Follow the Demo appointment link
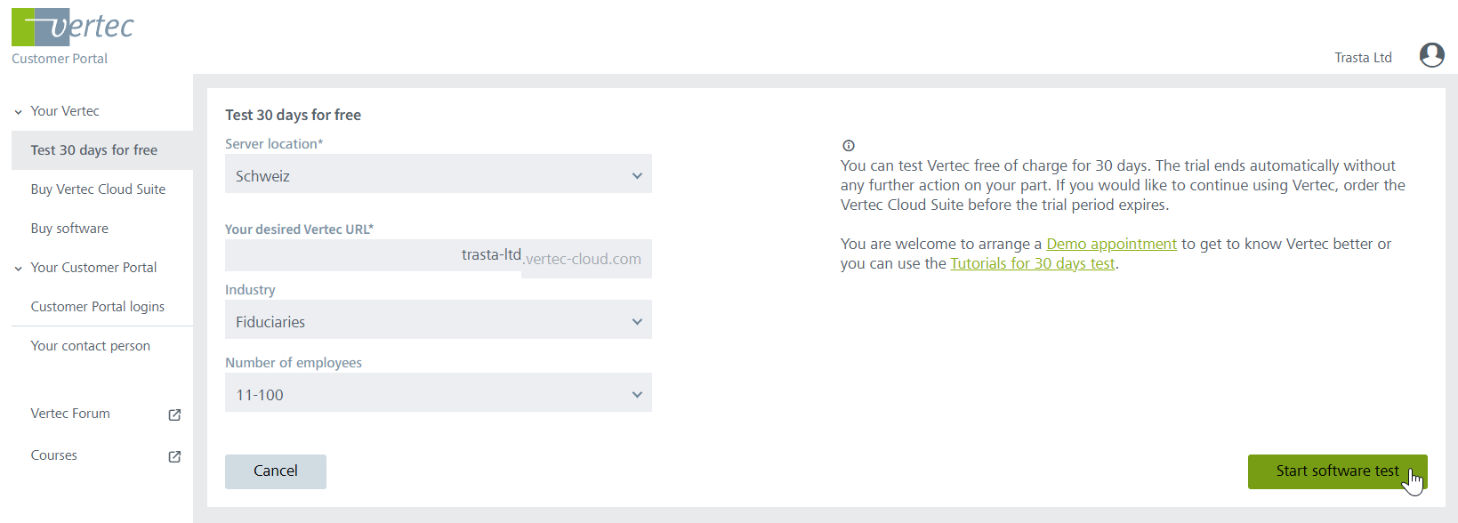1458x523 pixels. (1111, 244)
